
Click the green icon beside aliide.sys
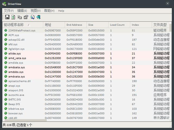(6, 53)
